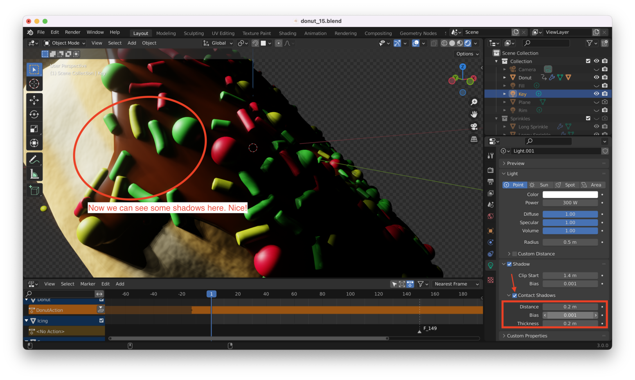Open the Object Mode dropdown

coord(65,43)
